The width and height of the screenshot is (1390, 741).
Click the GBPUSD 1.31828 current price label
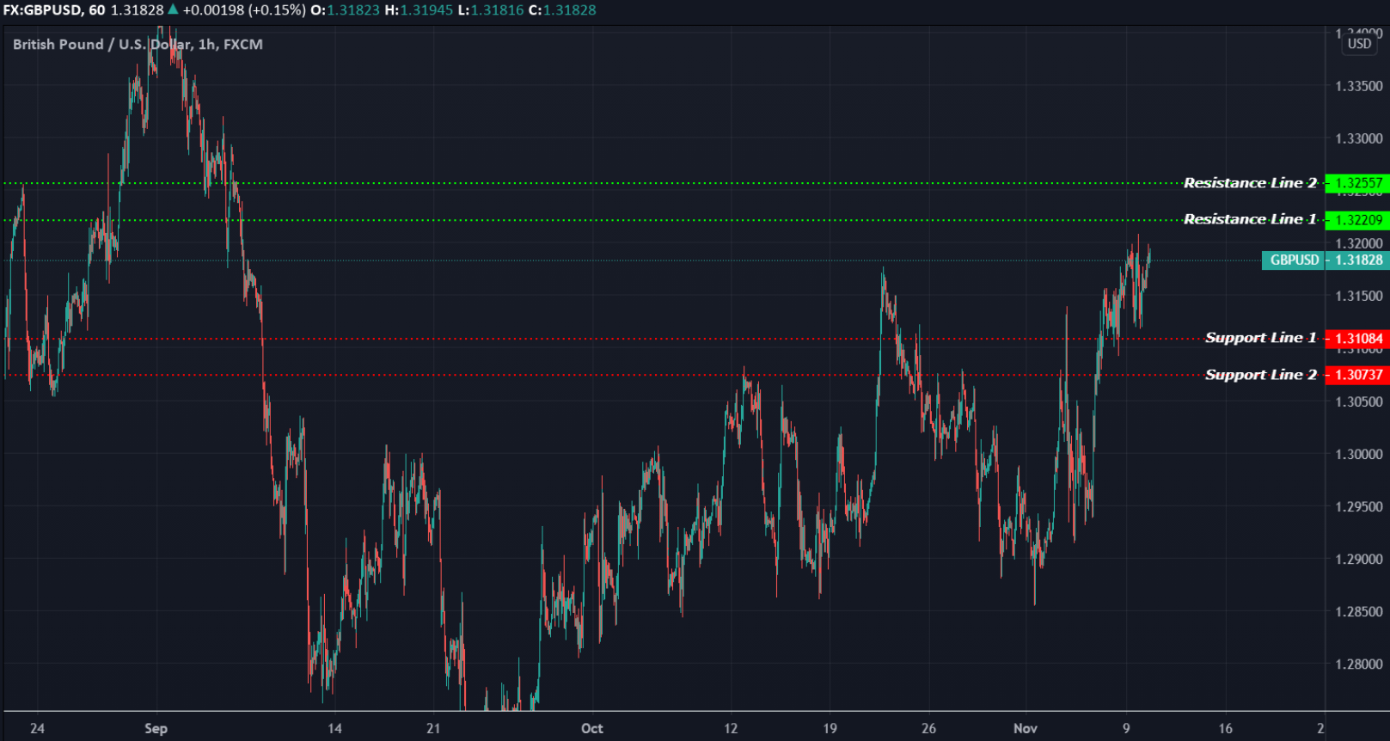[x=1326, y=260]
